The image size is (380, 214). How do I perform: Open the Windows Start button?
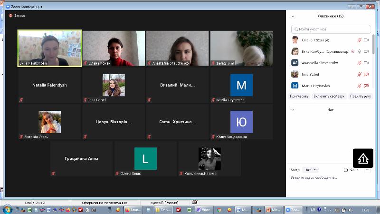pos(7,209)
